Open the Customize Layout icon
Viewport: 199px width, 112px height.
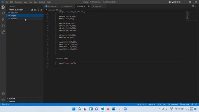179,2
